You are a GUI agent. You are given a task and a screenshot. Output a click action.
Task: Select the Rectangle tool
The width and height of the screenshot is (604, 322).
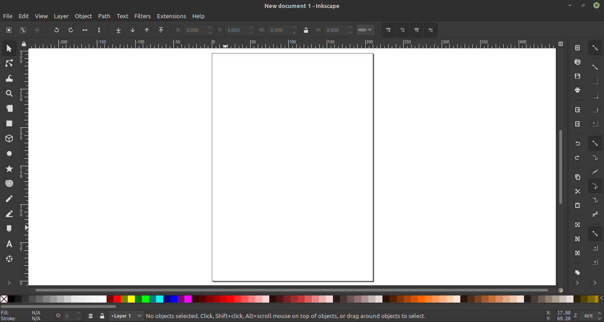pyautogui.click(x=9, y=124)
